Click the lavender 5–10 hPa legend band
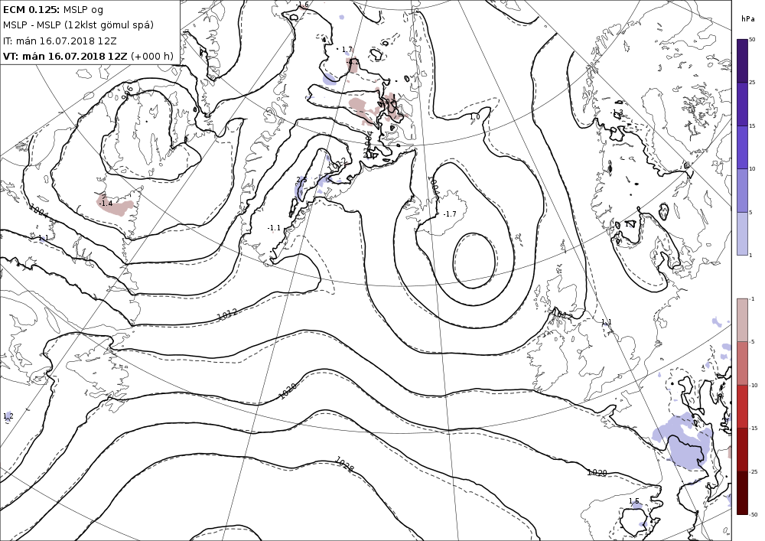The width and height of the screenshot is (765, 541). pyautogui.click(x=742, y=191)
